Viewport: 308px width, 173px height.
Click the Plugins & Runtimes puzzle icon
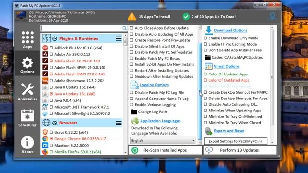coord(46,38)
